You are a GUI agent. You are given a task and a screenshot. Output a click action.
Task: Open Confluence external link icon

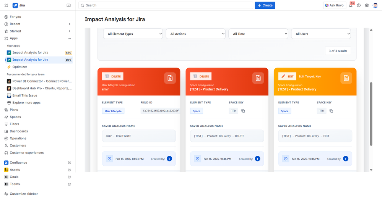pos(70,163)
